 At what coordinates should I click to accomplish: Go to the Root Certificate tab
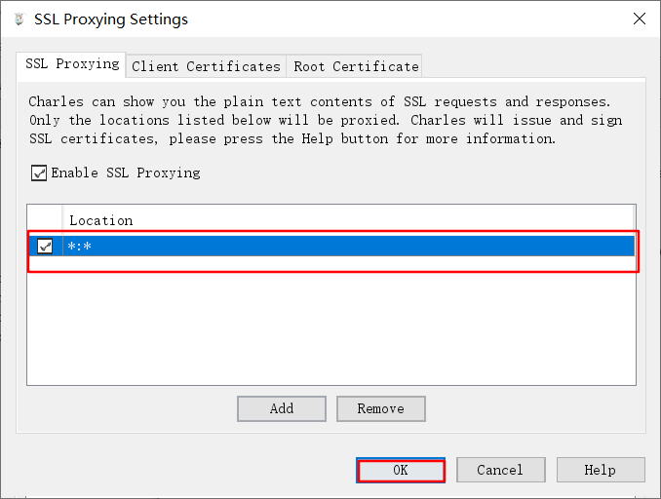pos(356,66)
